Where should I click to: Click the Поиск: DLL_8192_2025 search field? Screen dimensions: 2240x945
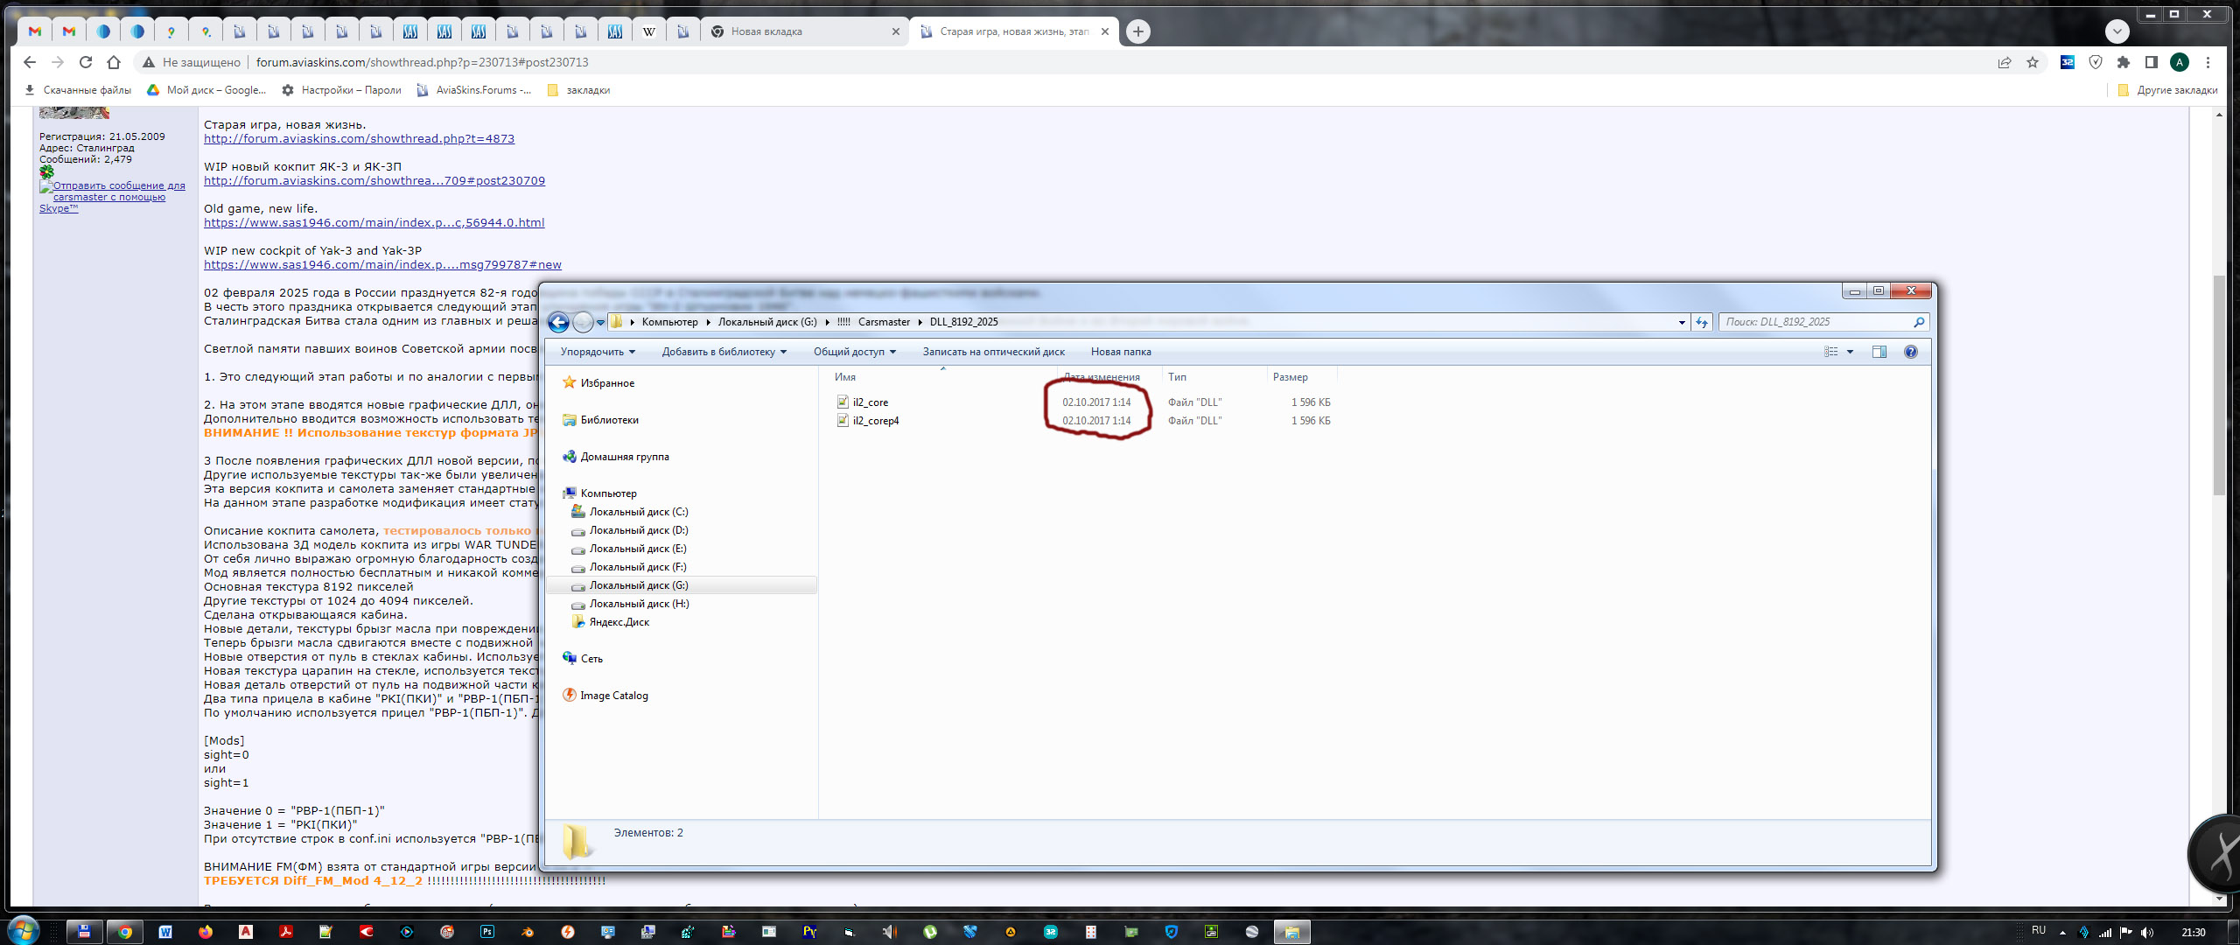(1816, 322)
